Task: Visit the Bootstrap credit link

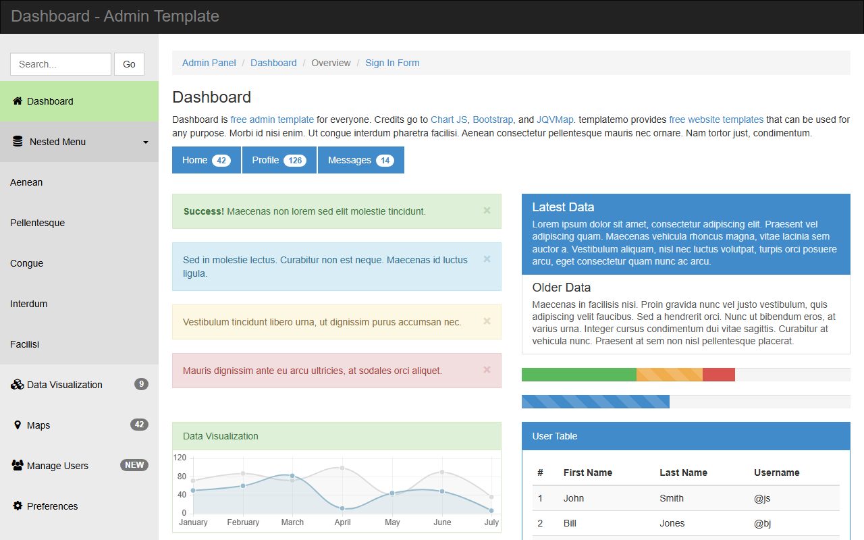Action: [x=493, y=119]
